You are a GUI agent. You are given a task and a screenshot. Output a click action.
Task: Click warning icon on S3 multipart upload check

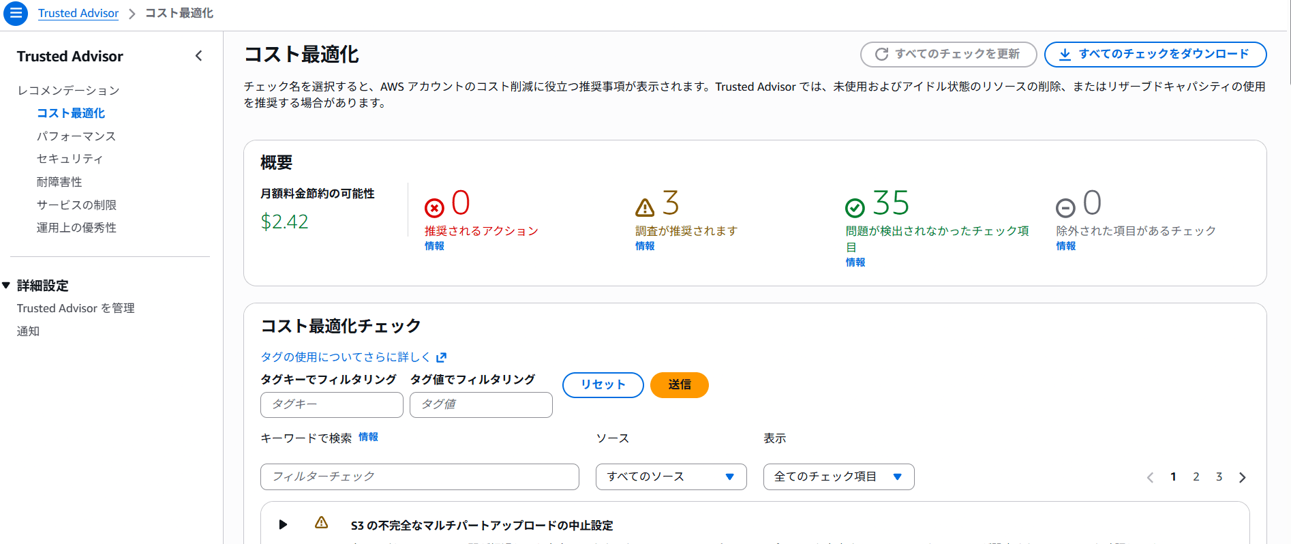coord(322,523)
